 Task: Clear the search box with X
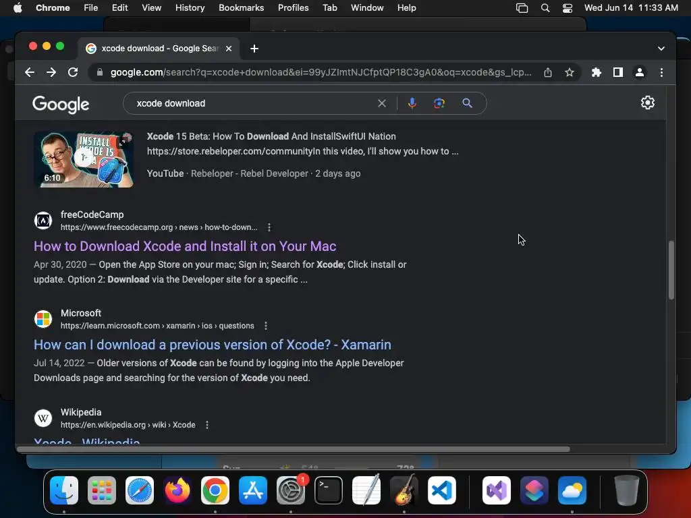(382, 103)
